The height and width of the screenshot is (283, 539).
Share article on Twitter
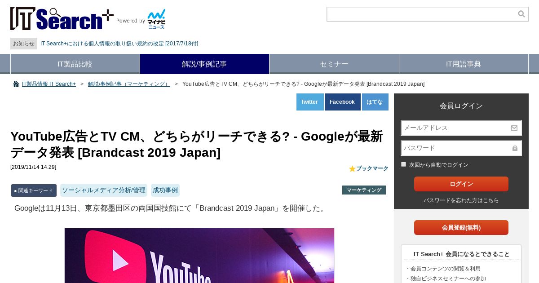click(x=310, y=102)
